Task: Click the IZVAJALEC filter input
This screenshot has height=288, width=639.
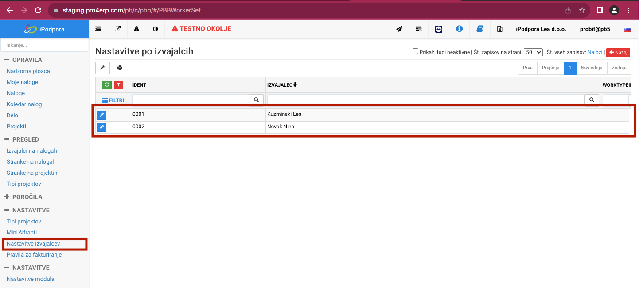Action: (x=426, y=100)
